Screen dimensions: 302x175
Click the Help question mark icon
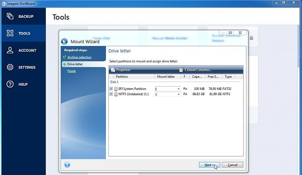point(10,84)
